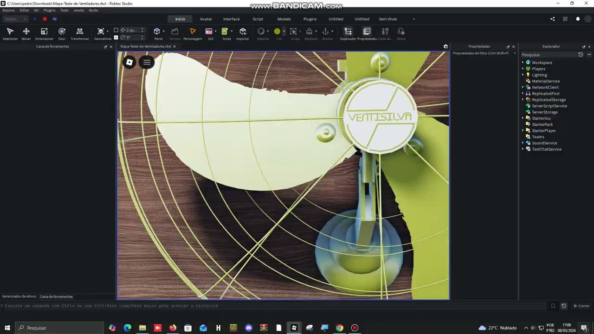Click the Grupo icon
The height and width of the screenshot is (334, 594).
click(293, 32)
